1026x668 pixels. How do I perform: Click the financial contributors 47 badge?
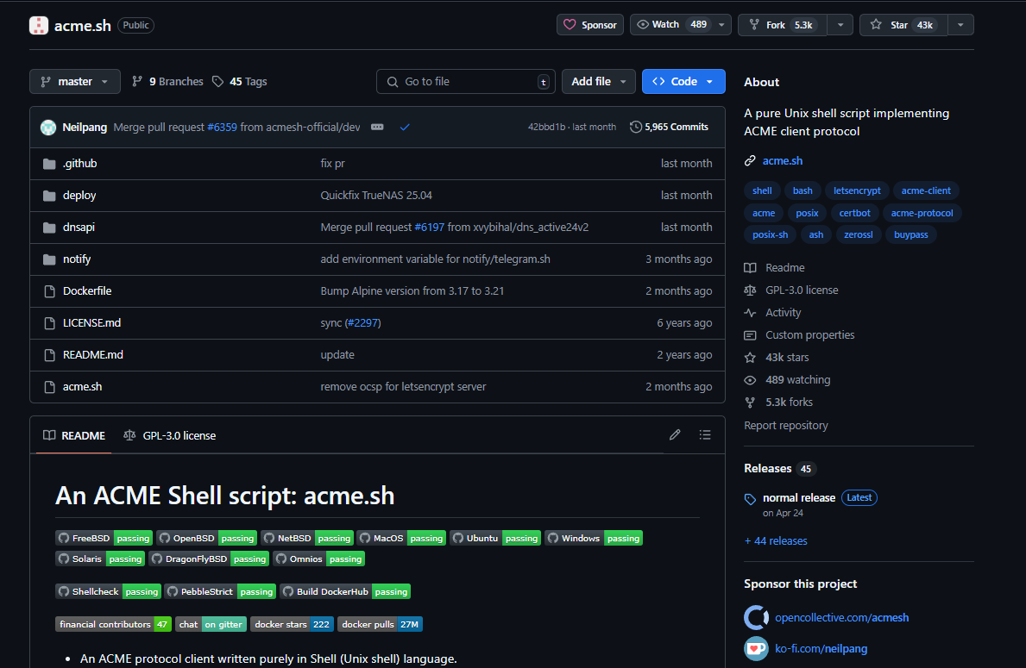(113, 624)
